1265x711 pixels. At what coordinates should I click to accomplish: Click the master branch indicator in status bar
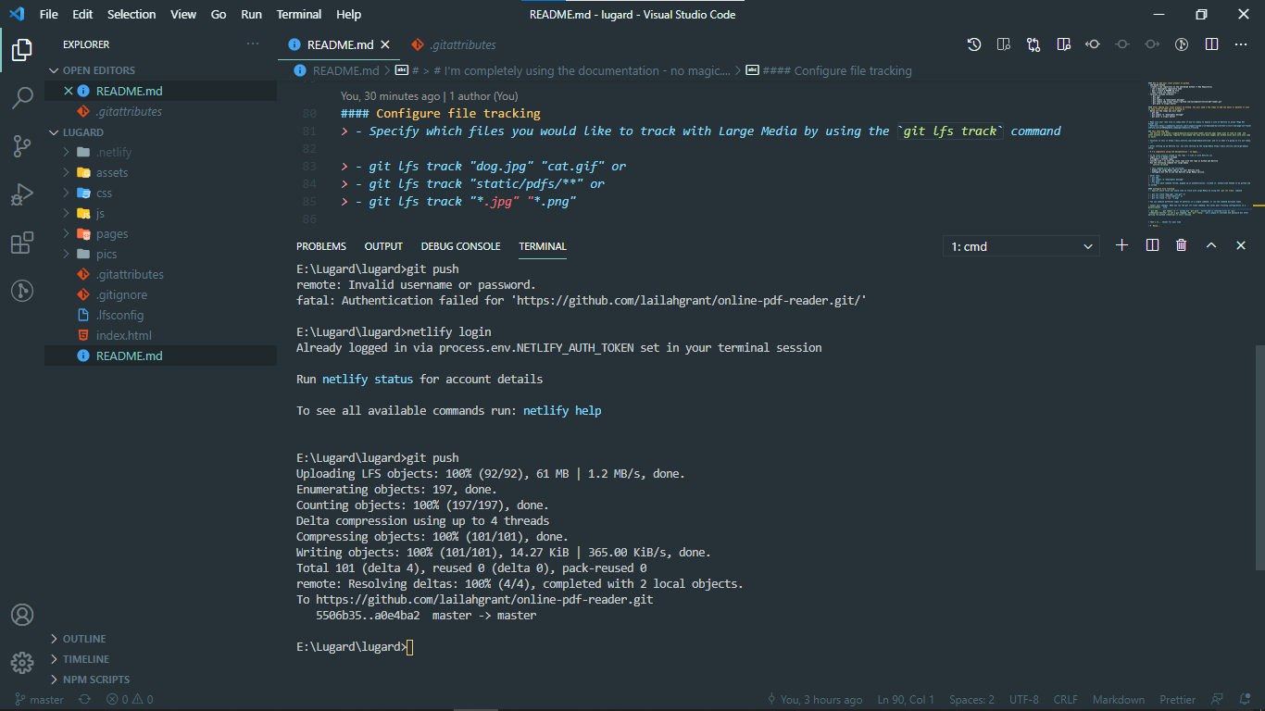tap(39, 699)
